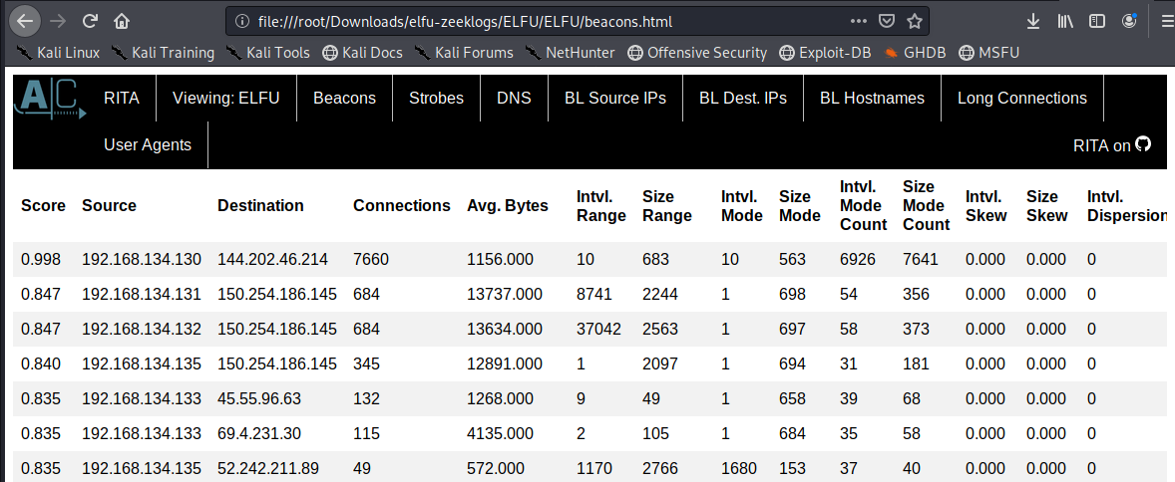Open the Kali Docs bookmark
Viewport: 1175px width, 482px height.
pyautogui.click(x=362, y=53)
